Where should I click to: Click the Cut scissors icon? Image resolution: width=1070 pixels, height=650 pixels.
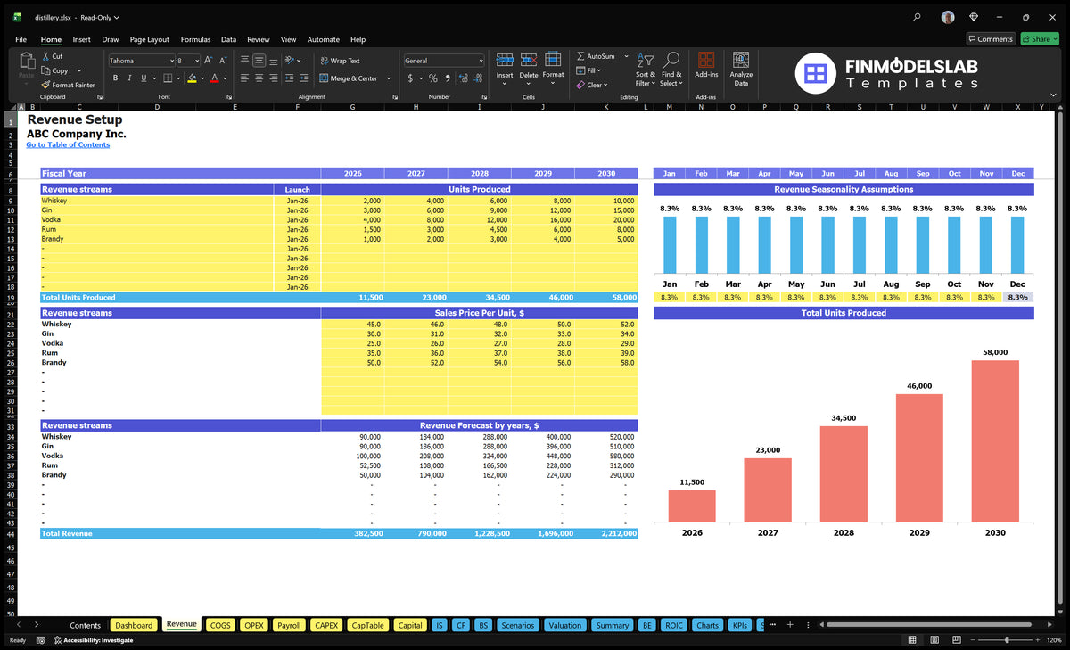45,56
